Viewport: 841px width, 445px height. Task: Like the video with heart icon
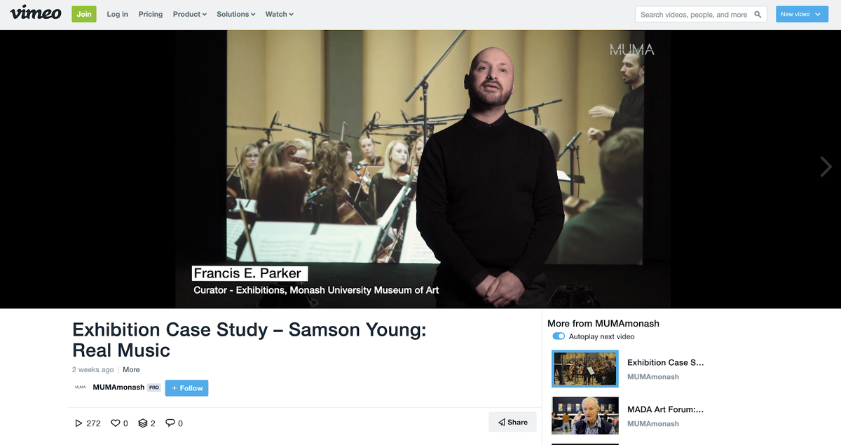click(116, 423)
